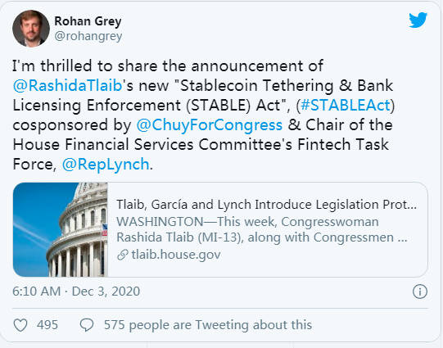
Task: Click the Twitter bird logo icon
Action: pyautogui.click(x=418, y=20)
